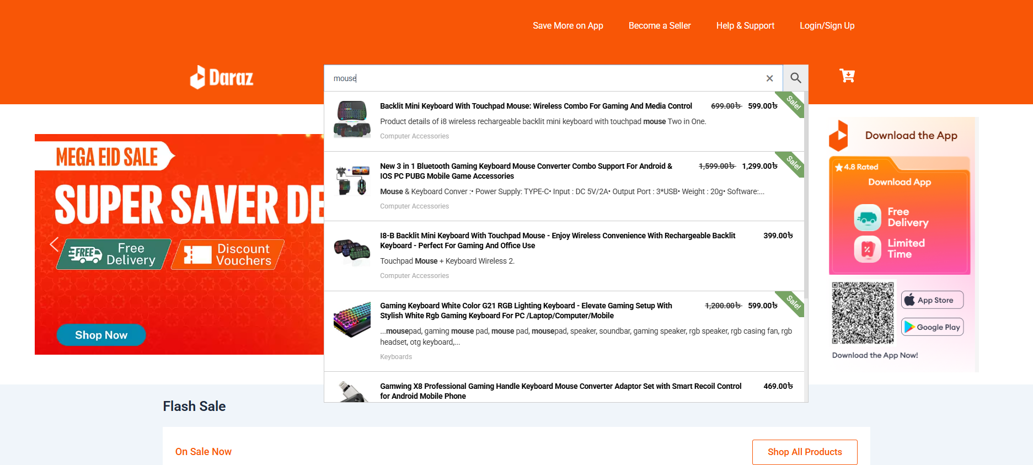Viewport: 1033px width, 465px height.
Task: Go to previous banner slide arrow
Action: (x=54, y=244)
